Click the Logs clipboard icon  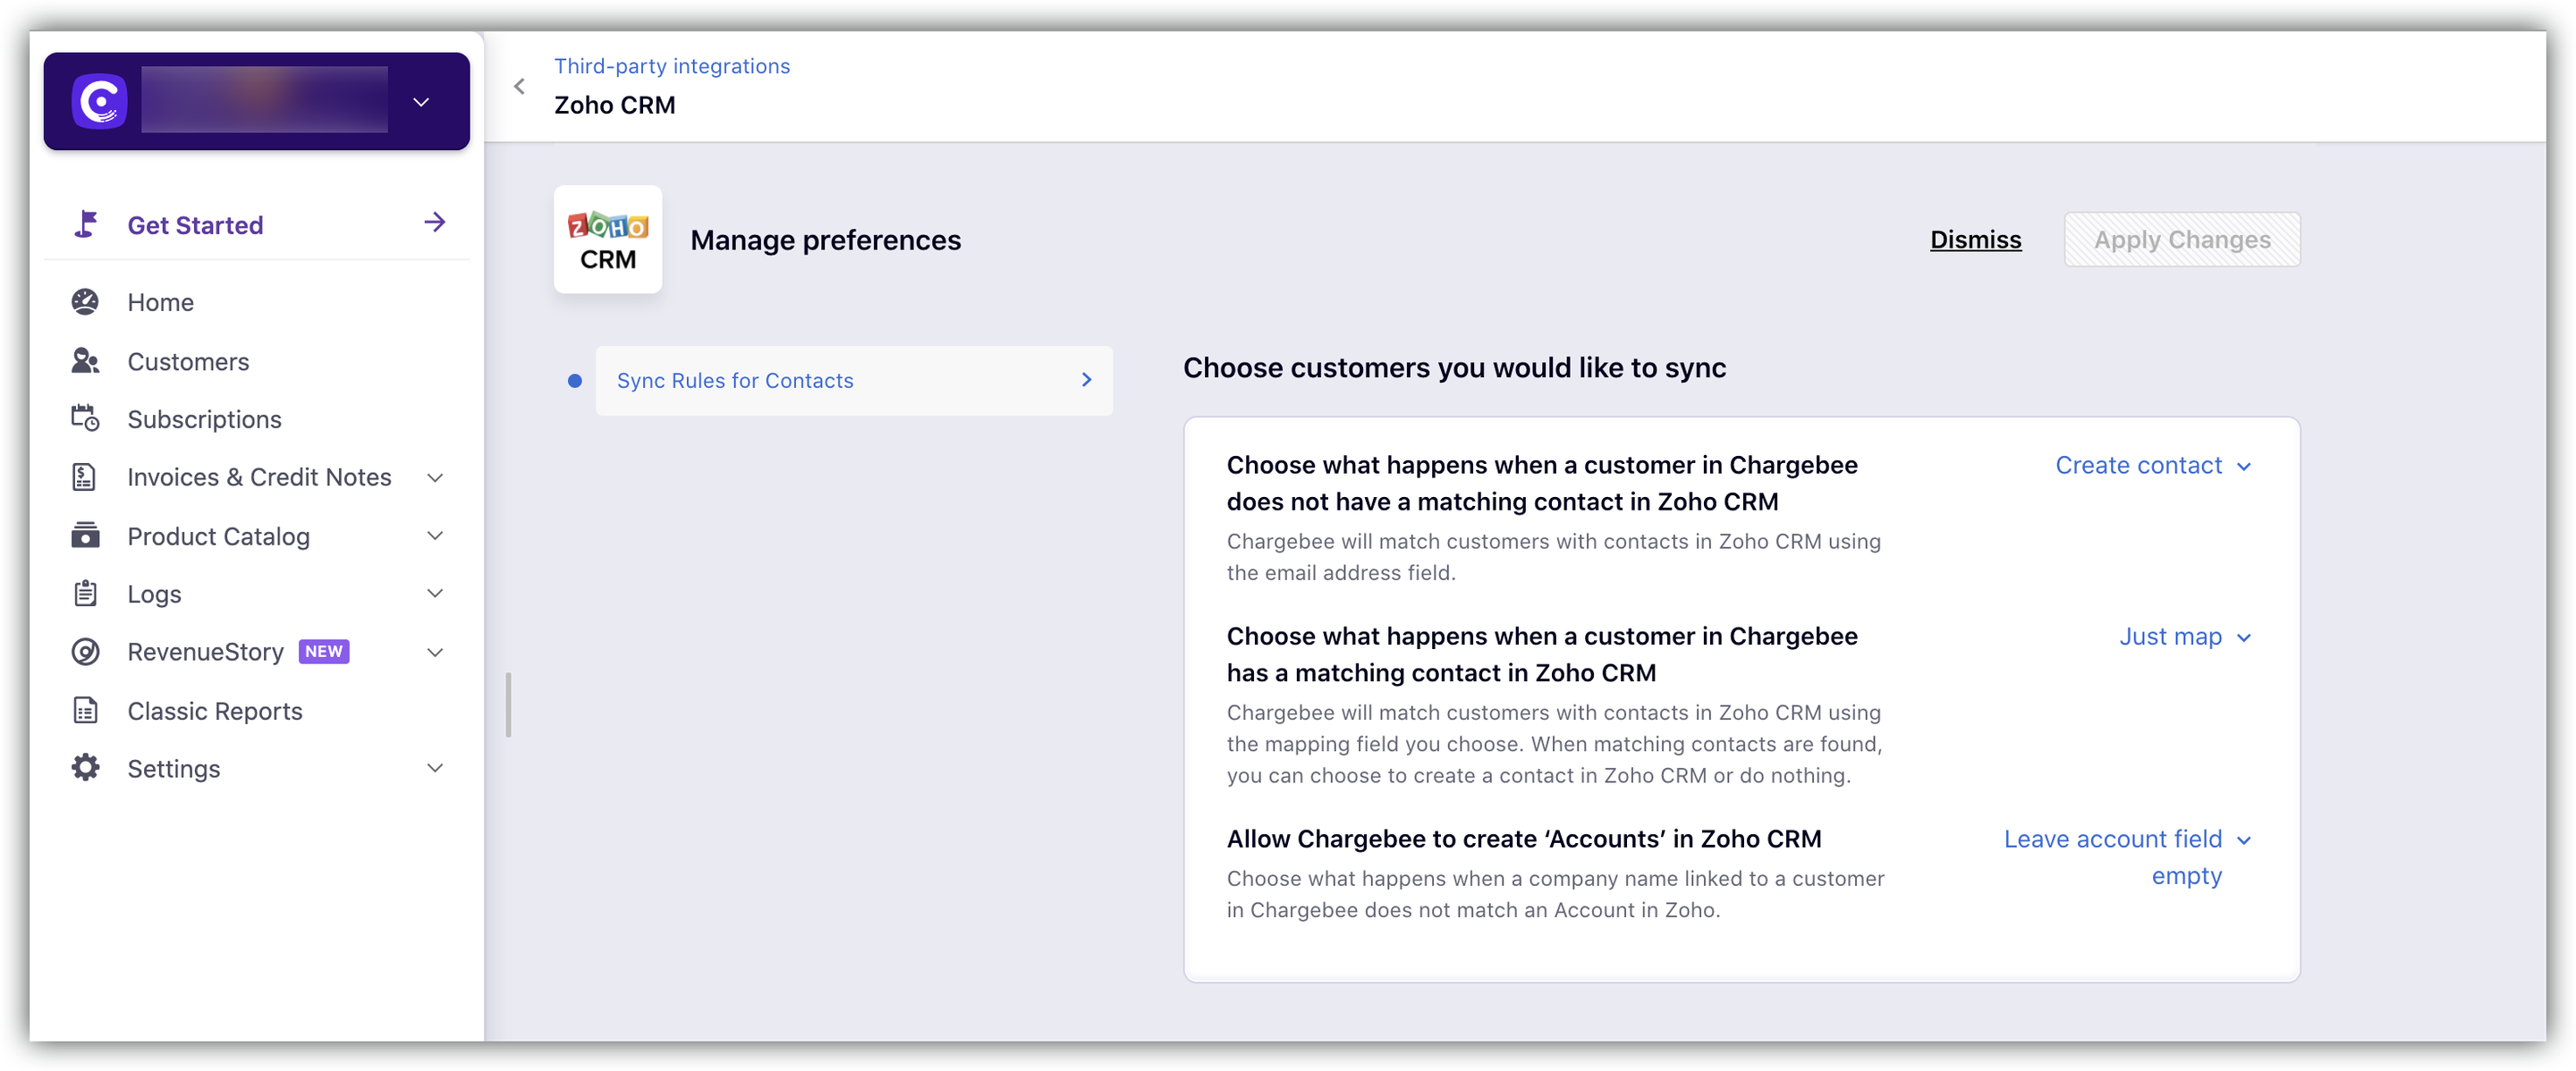click(85, 594)
